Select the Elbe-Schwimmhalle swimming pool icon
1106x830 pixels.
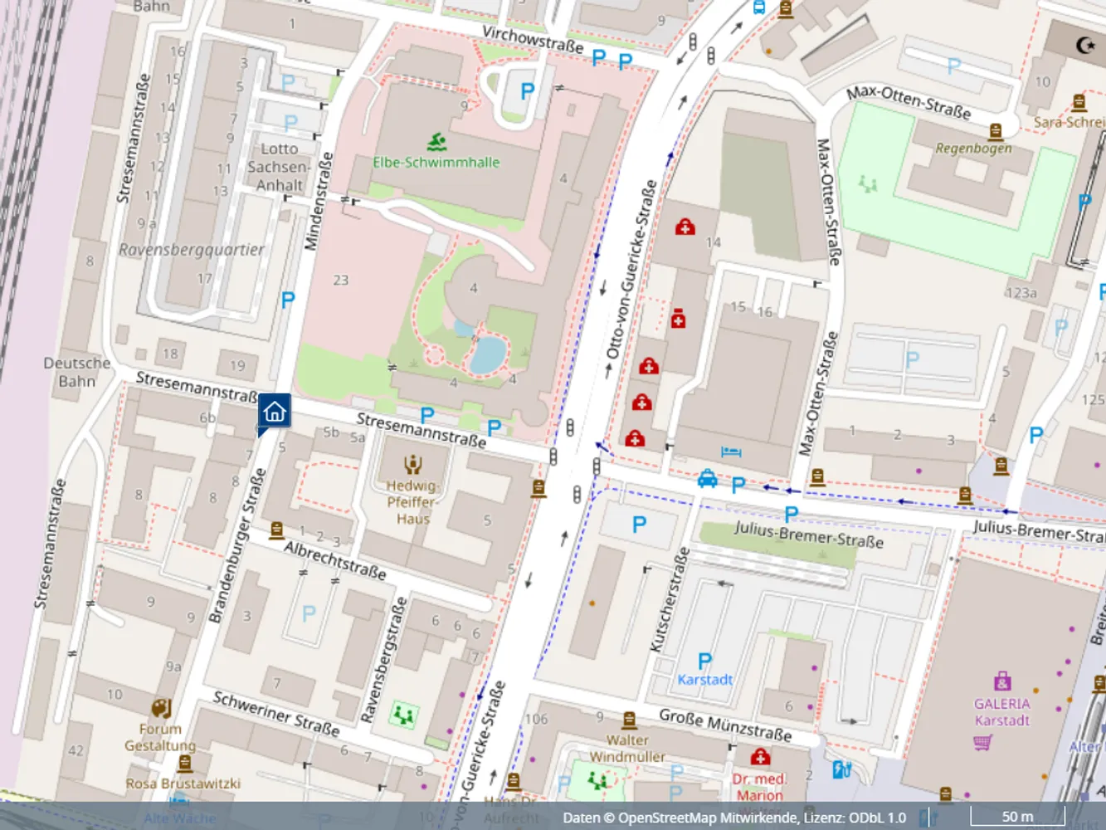point(436,141)
